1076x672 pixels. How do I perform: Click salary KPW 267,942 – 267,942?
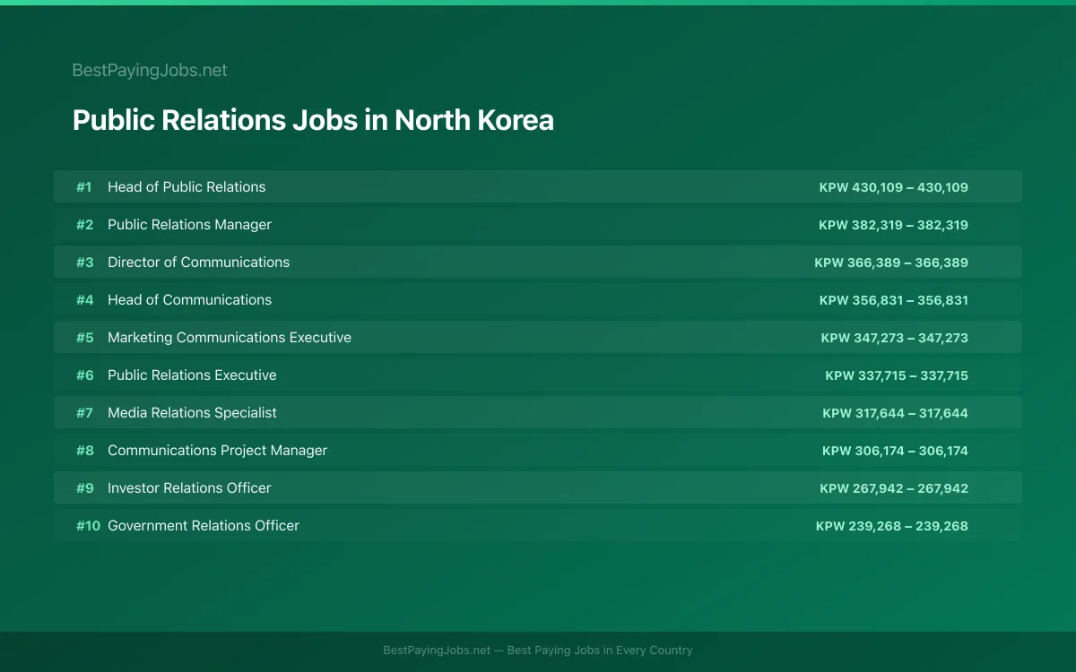[894, 488]
